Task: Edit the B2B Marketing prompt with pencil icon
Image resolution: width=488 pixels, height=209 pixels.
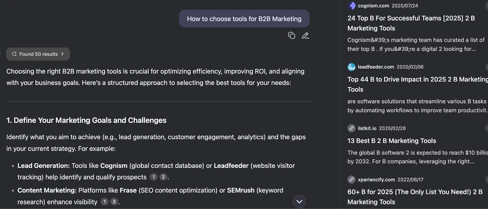Action: 305,36
